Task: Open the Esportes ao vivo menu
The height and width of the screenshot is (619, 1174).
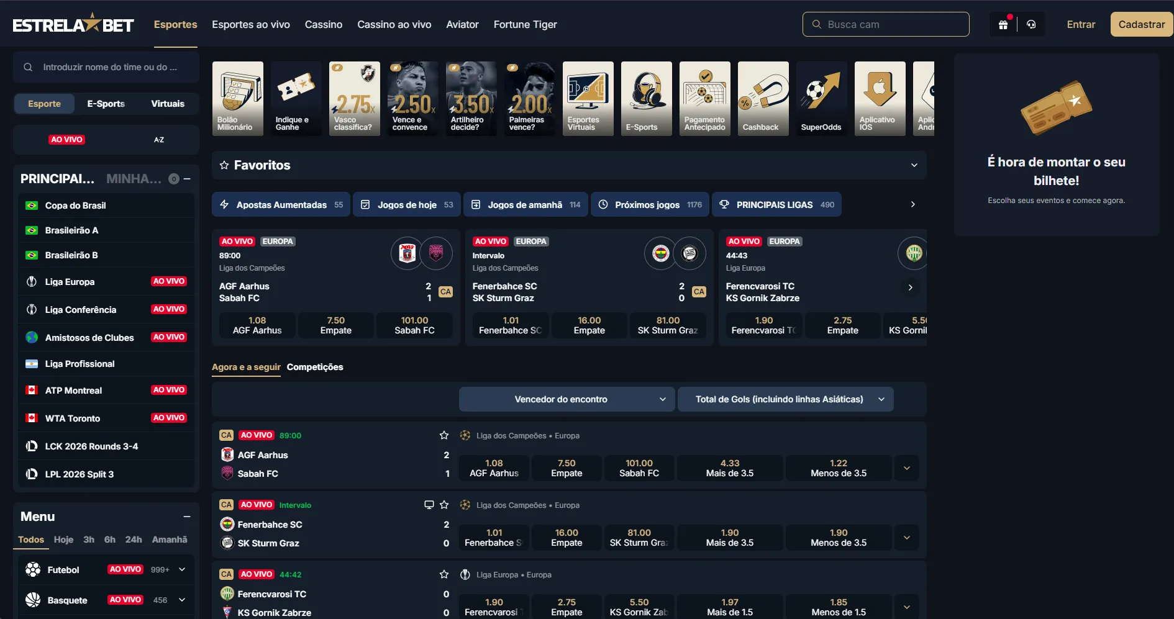Action: [251, 24]
